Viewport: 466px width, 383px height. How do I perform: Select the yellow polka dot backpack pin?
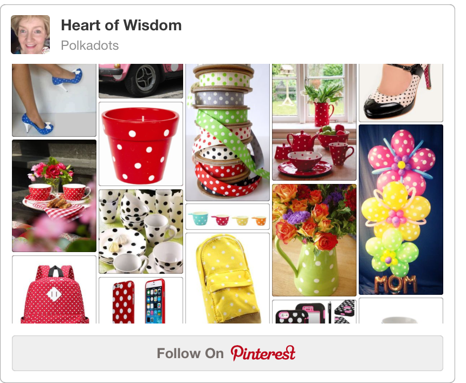[x=228, y=278]
